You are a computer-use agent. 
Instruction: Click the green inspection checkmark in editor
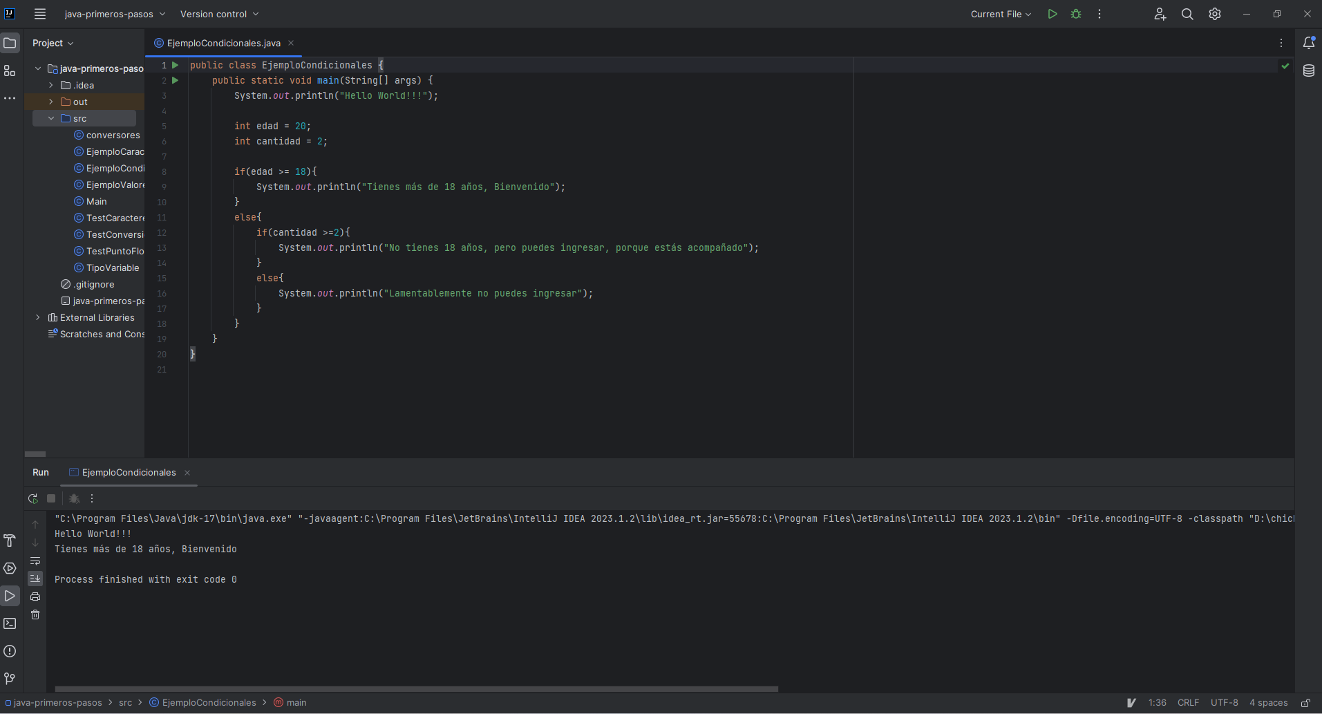pyautogui.click(x=1285, y=66)
